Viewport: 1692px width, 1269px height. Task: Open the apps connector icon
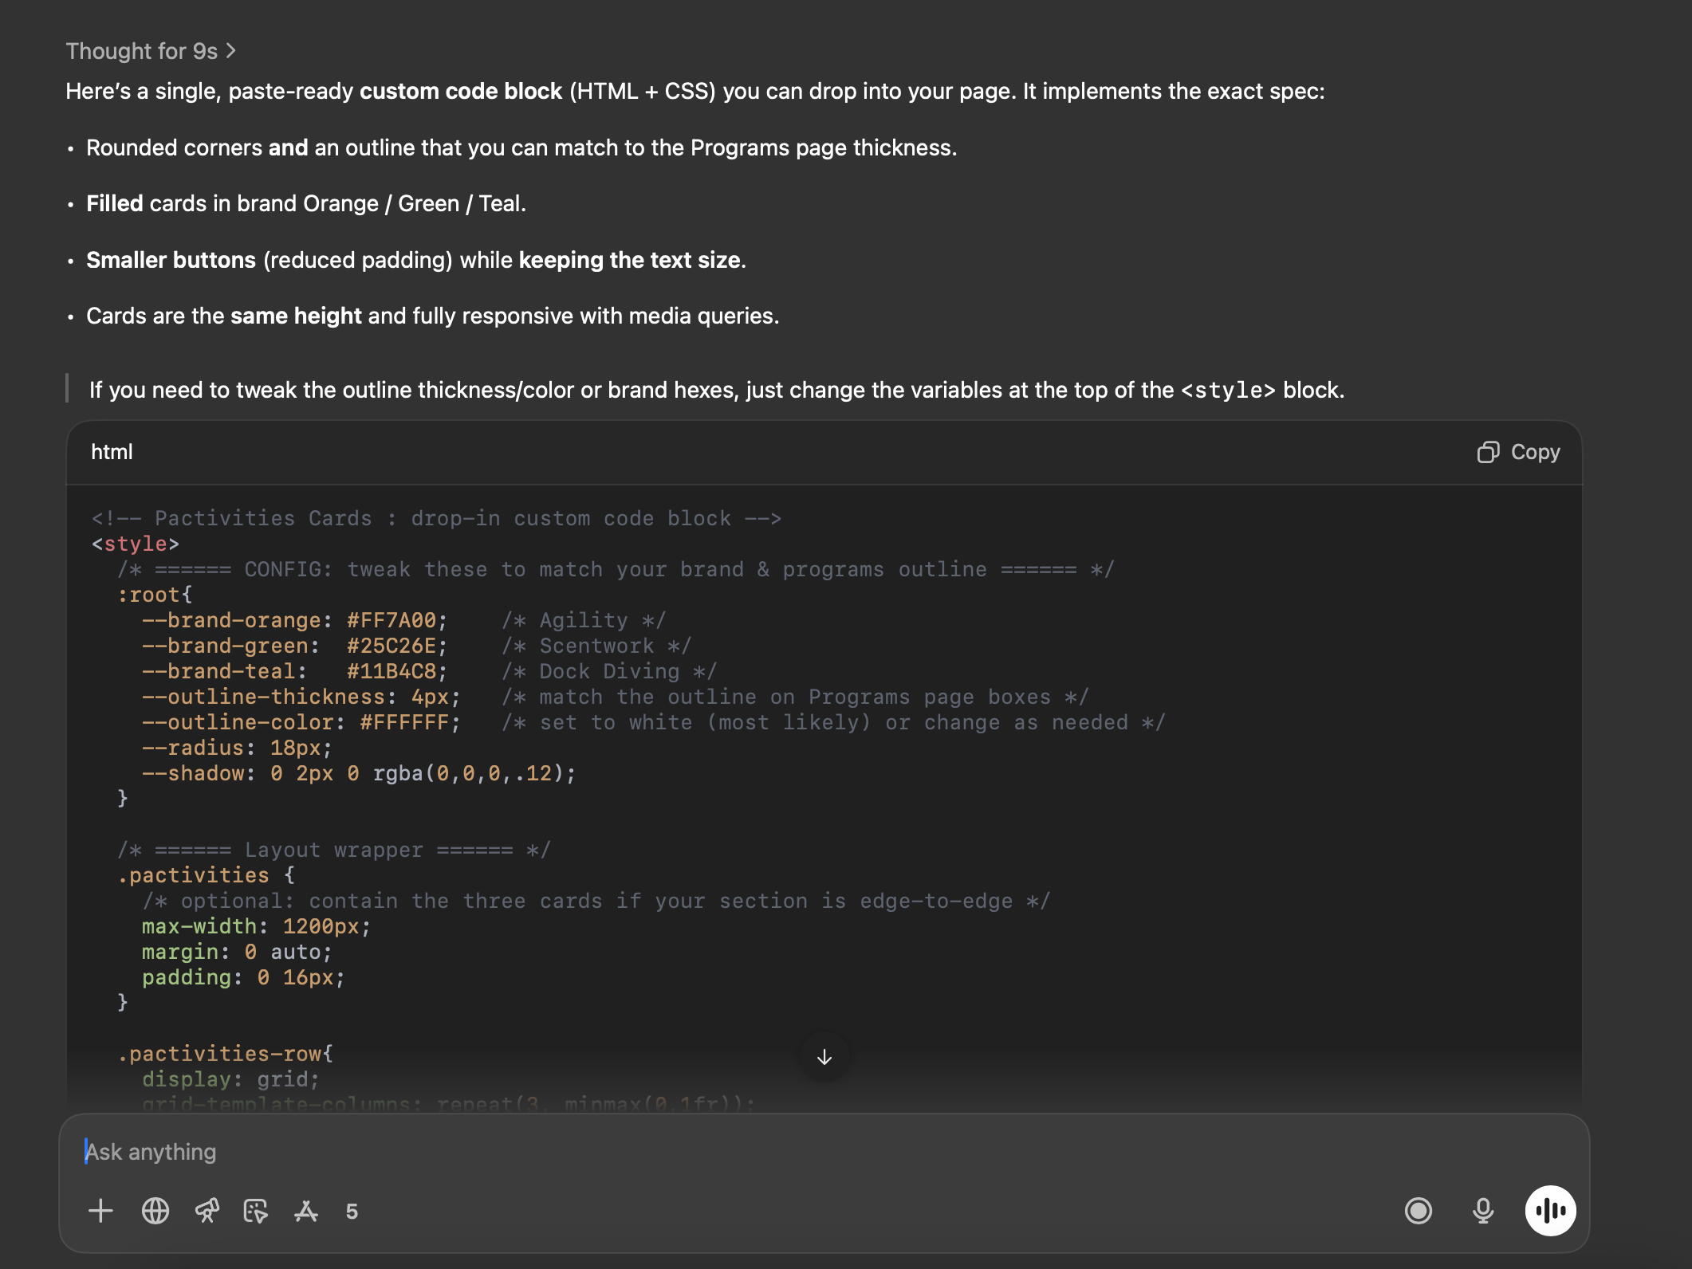[x=306, y=1211]
